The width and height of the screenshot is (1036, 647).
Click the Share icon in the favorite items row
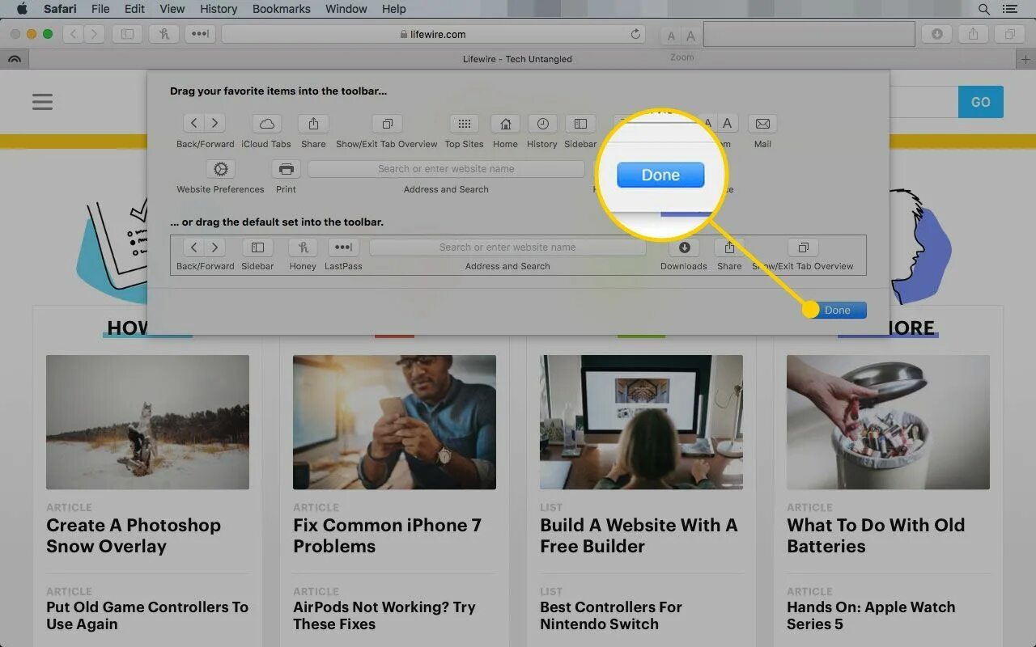313,124
